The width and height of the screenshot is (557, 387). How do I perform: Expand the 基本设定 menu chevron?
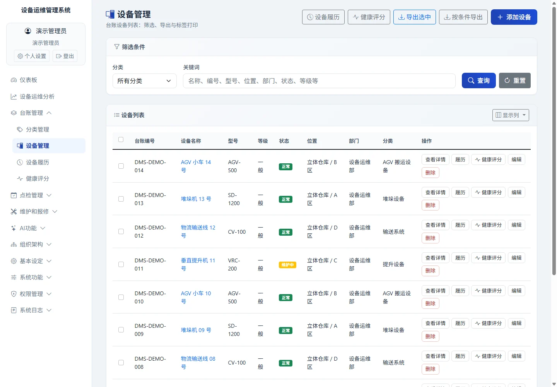click(49, 261)
